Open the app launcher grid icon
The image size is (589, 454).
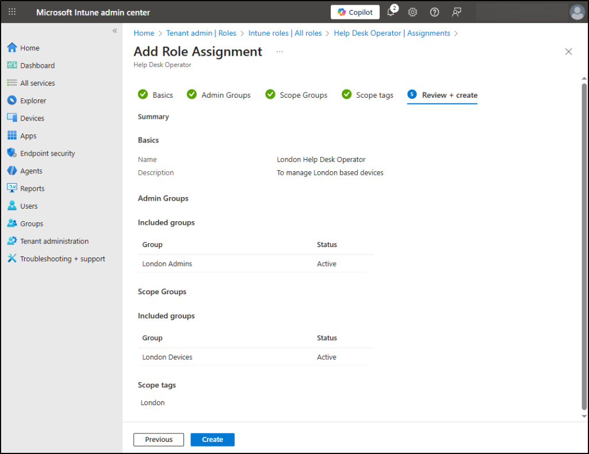[12, 11]
